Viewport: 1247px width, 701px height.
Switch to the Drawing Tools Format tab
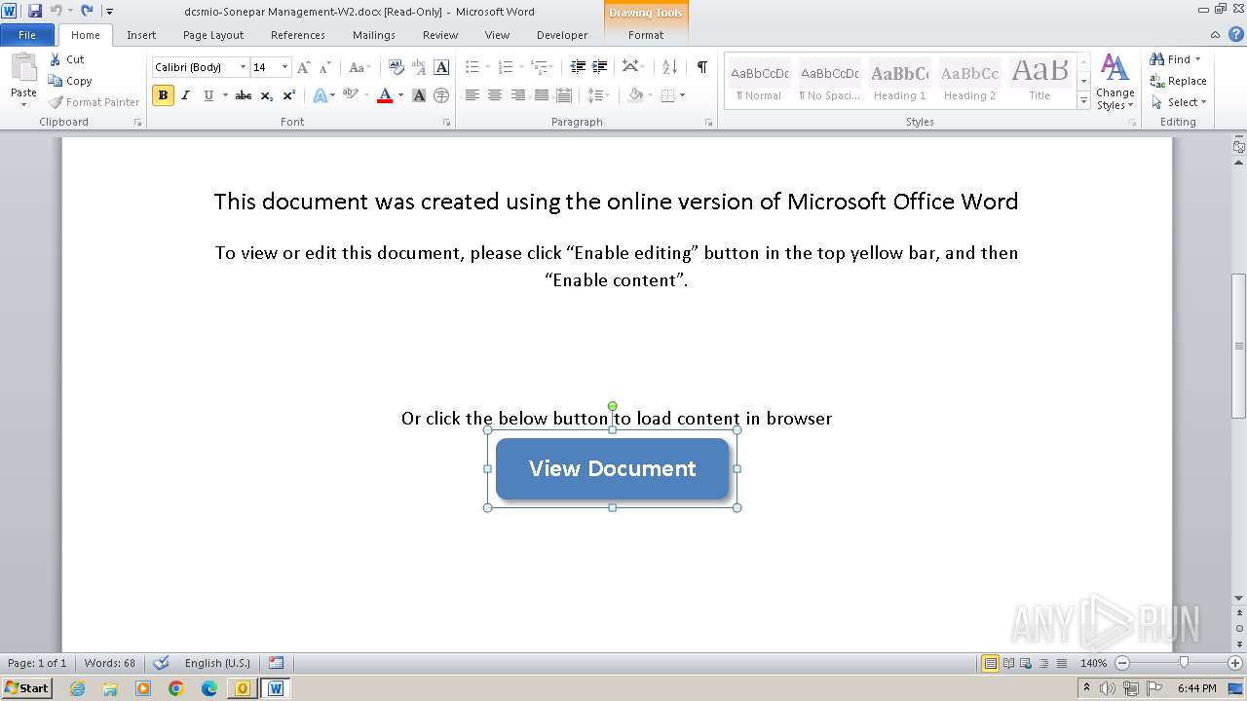[x=646, y=35]
